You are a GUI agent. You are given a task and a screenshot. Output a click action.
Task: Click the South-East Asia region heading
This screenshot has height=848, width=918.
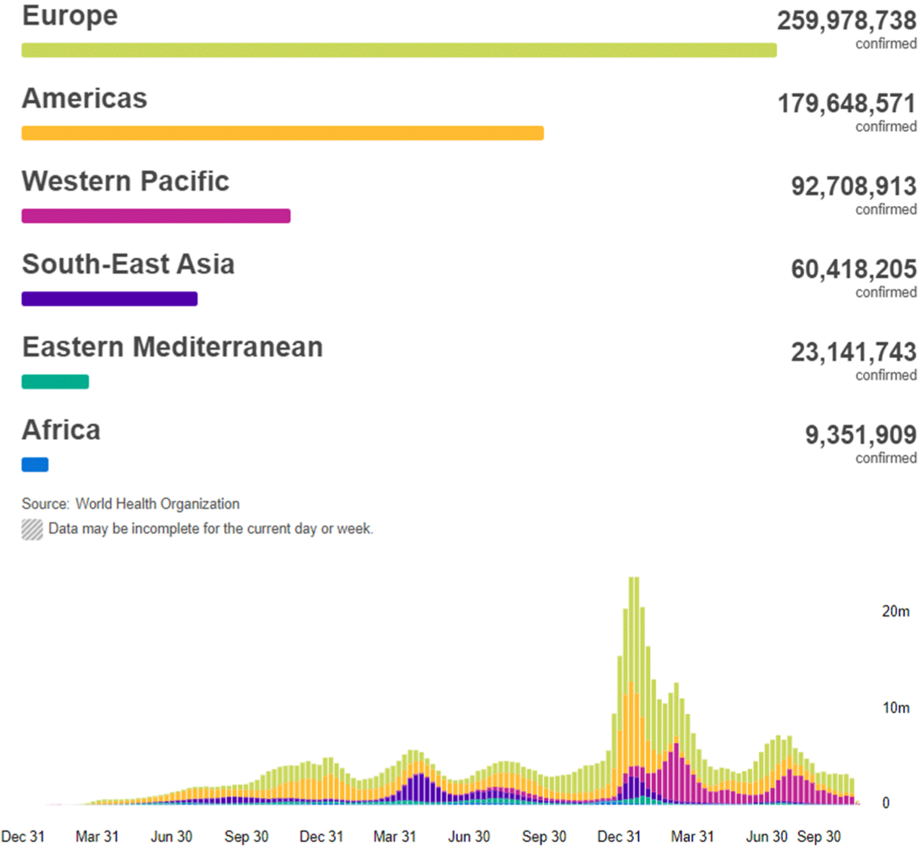pyautogui.click(x=128, y=264)
